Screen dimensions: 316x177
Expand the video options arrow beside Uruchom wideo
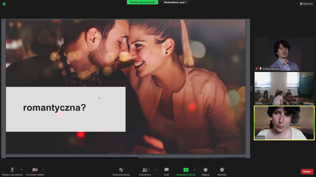pyautogui.click(x=43, y=170)
